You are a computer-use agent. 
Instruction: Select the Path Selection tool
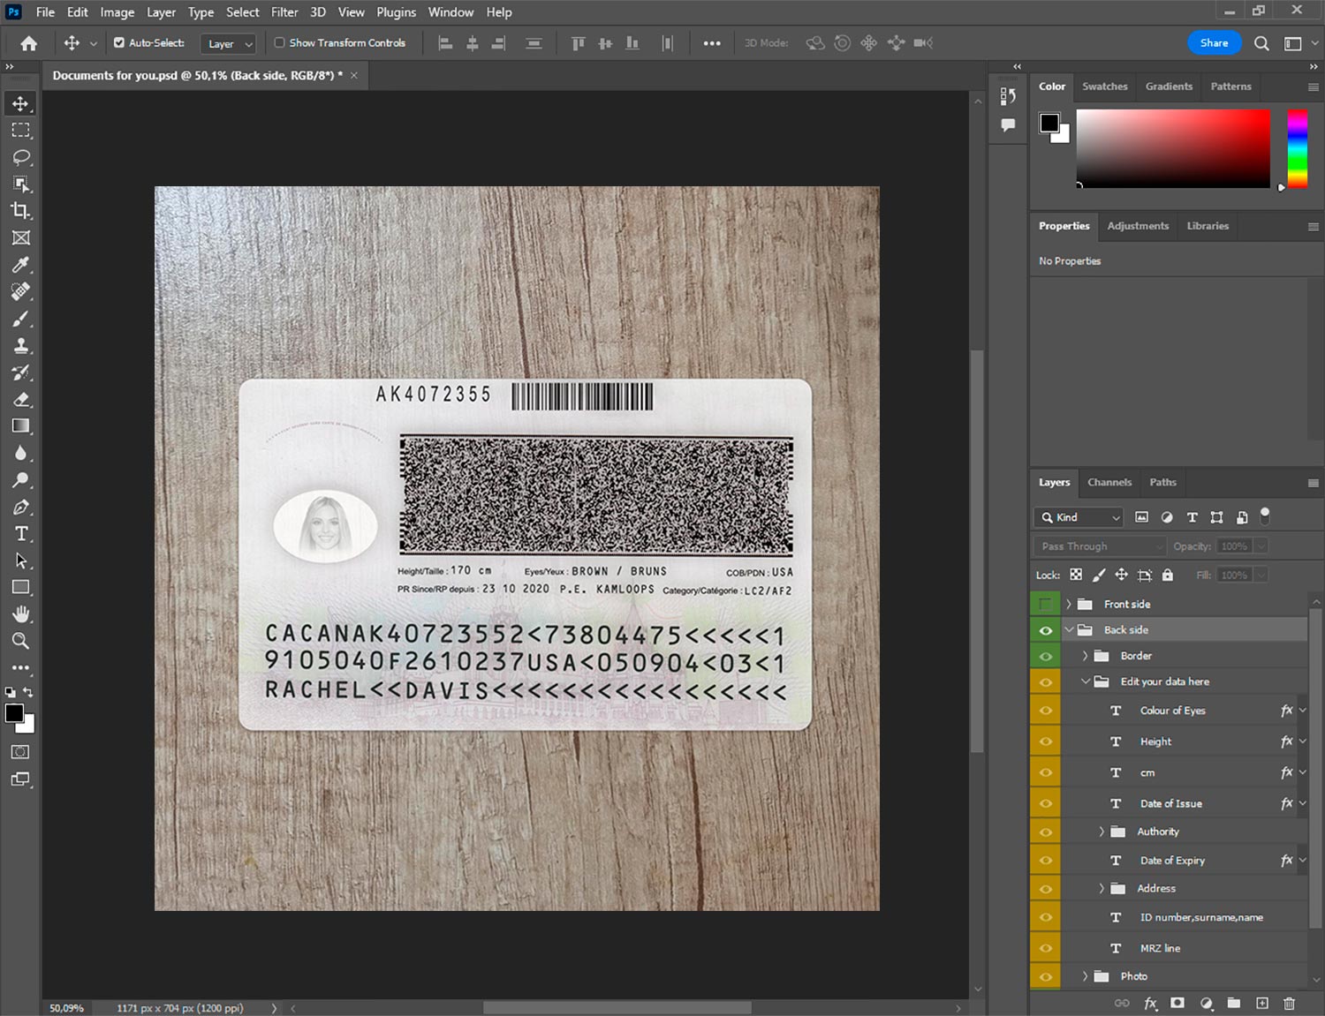pyautogui.click(x=20, y=561)
